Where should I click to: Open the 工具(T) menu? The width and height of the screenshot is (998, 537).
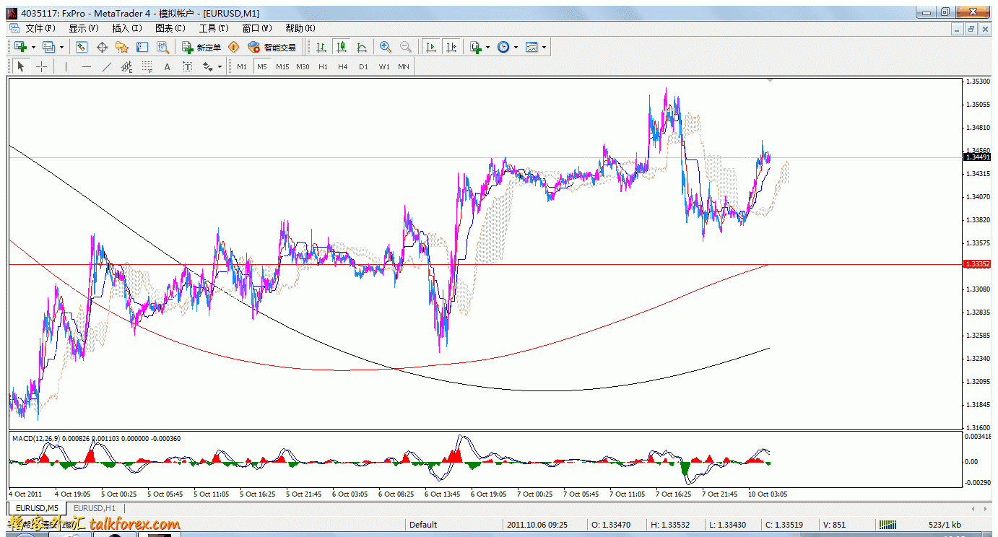point(213,28)
